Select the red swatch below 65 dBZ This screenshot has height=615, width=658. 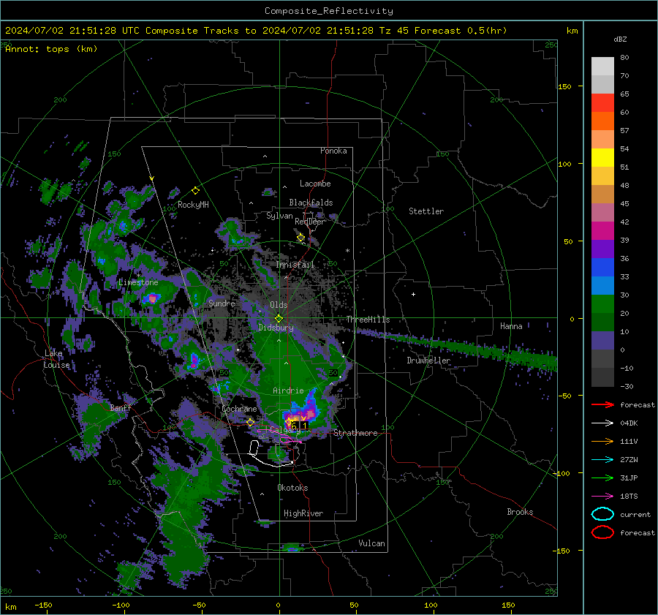pyautogui.click(x=602, y=103)
